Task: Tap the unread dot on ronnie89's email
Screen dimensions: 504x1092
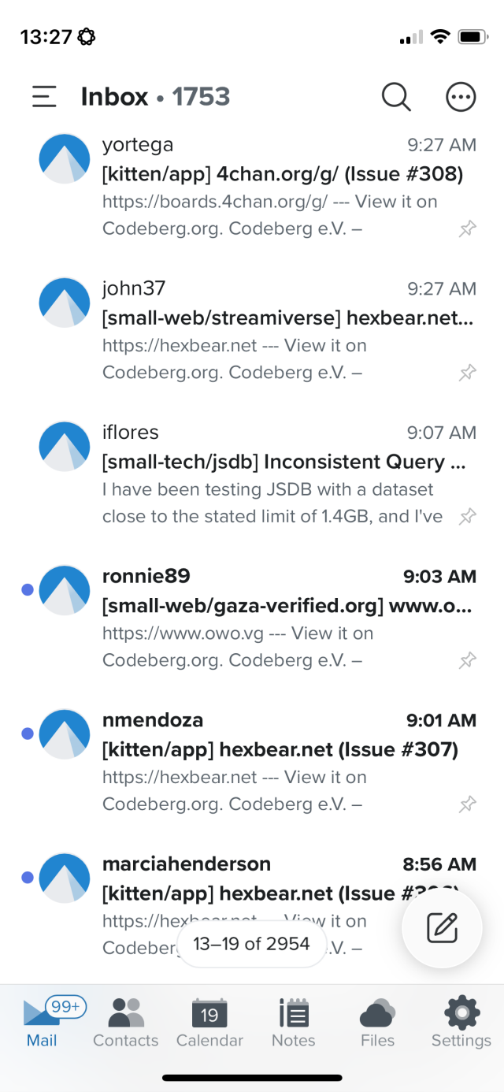Action: point(27,589)
